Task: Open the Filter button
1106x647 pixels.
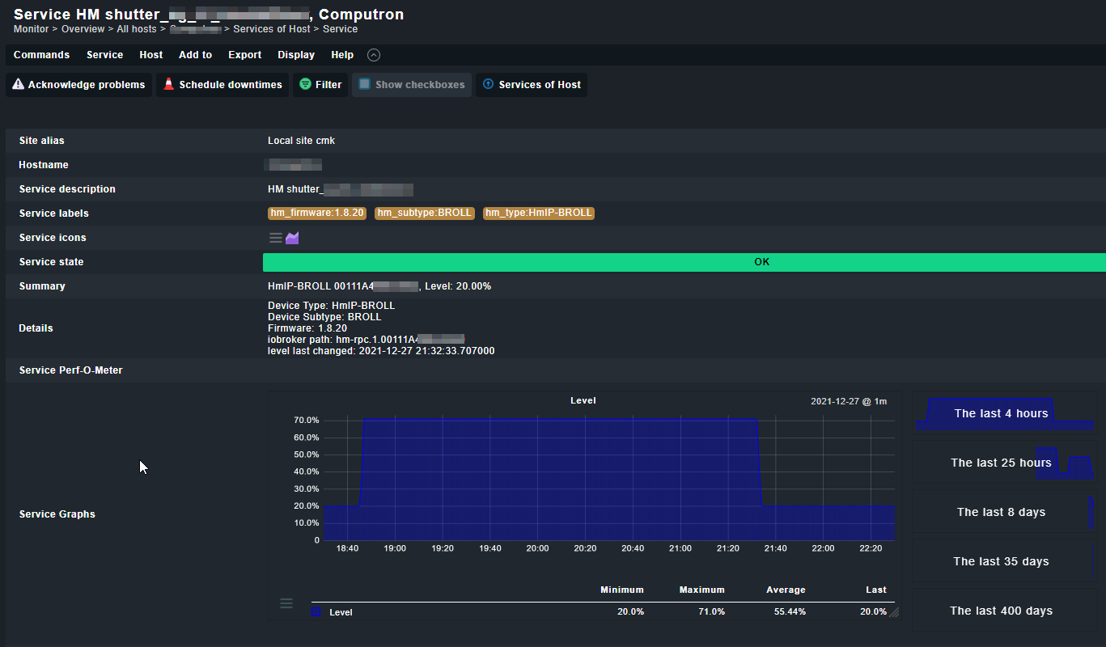Action: [x=320, y=85]
